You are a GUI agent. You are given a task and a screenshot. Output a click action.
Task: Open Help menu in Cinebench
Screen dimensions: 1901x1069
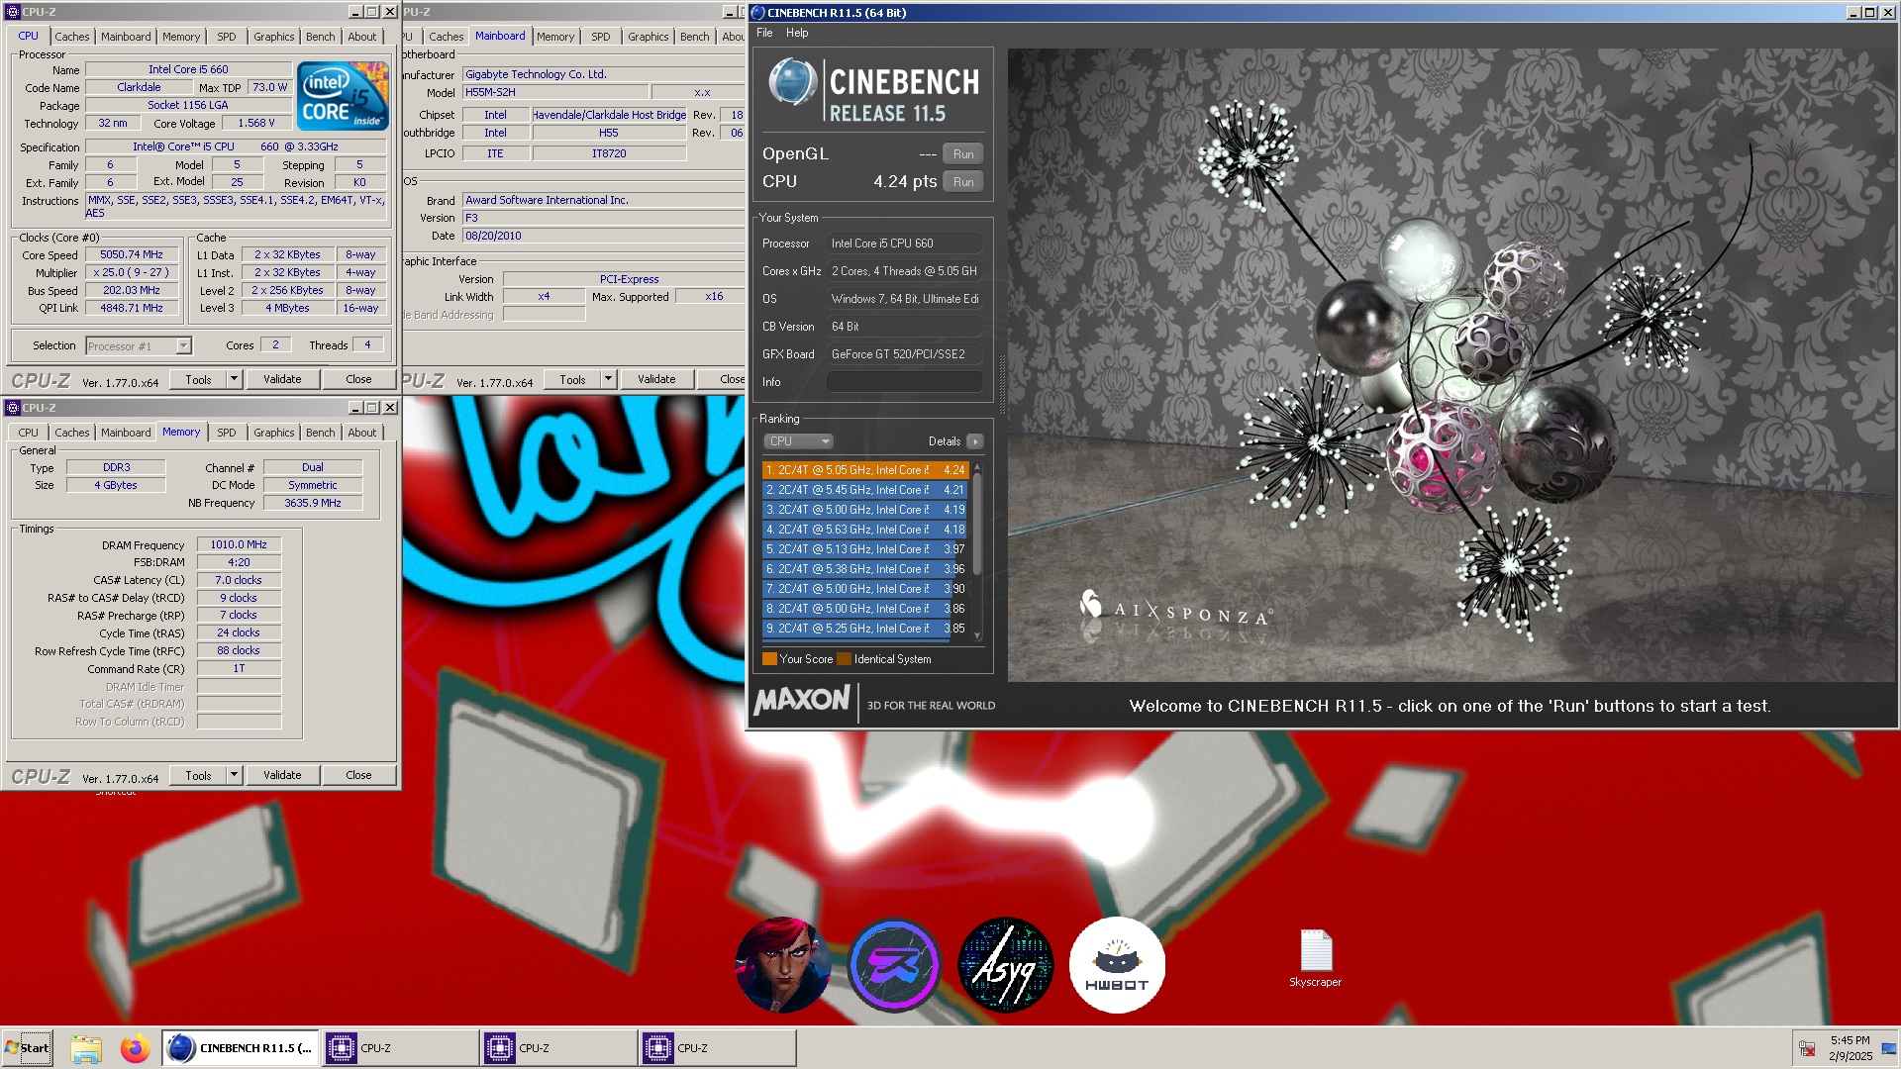click(797, 33)
